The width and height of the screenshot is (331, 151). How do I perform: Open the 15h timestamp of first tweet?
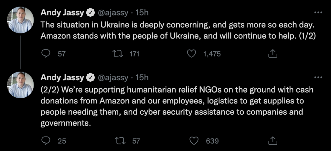142,13
